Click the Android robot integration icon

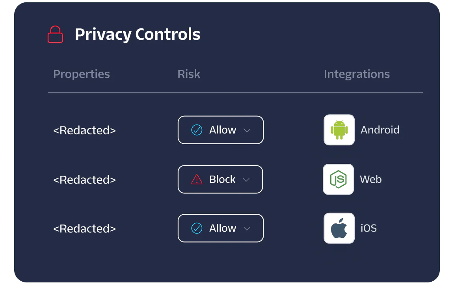[x=339, y=130]
